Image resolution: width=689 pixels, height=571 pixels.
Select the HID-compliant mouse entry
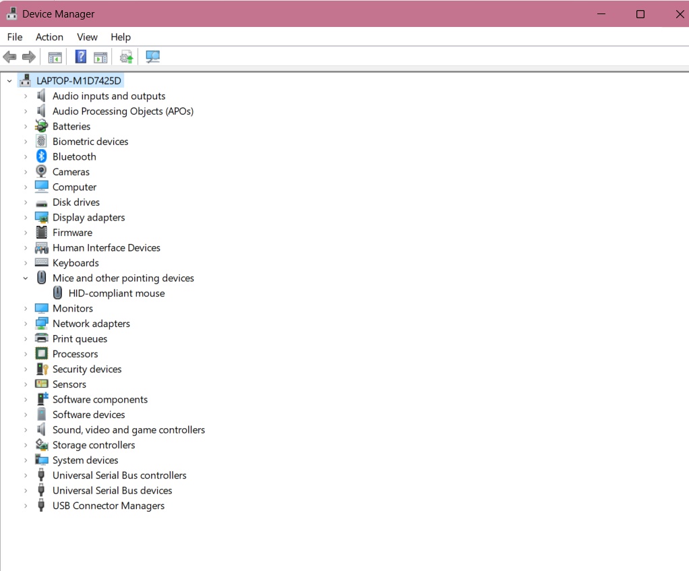tap(117, 293)
